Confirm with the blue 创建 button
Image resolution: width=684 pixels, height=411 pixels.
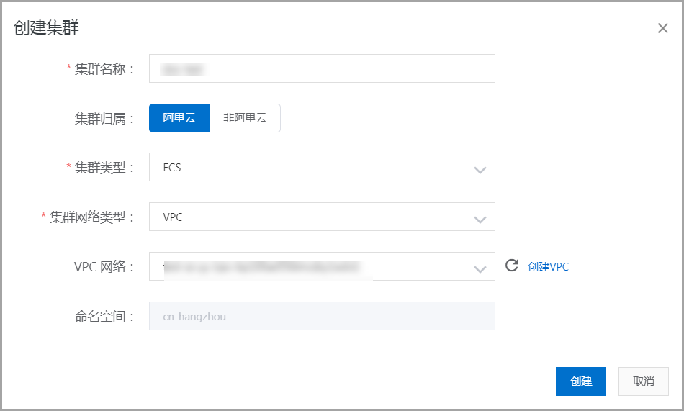(580, 381)
